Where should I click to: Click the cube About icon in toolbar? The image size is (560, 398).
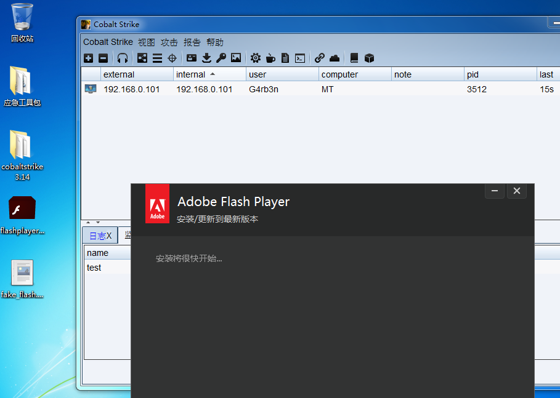pyautogui.click(x=369, y=58)
